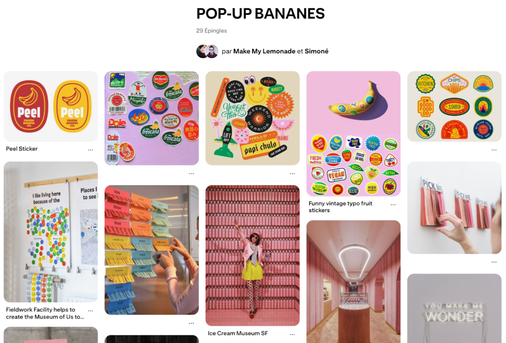506x343 pixels.
Task: Open more options under Pick Me cards pin
Action: click(x=494, y=262)
